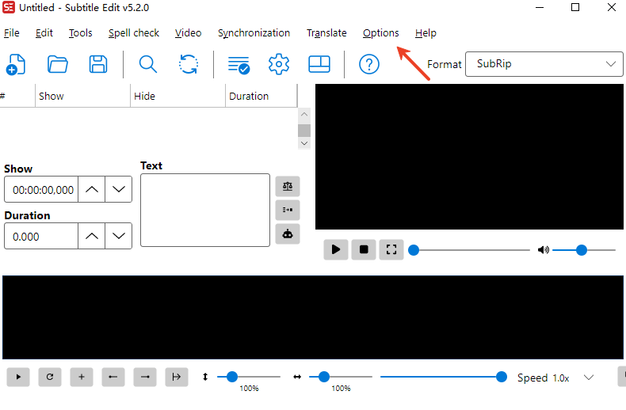The height and width of the screenshot is (410, 626).
Task: Click the left arrow waveform button
Action: click(x=113, y=377)
